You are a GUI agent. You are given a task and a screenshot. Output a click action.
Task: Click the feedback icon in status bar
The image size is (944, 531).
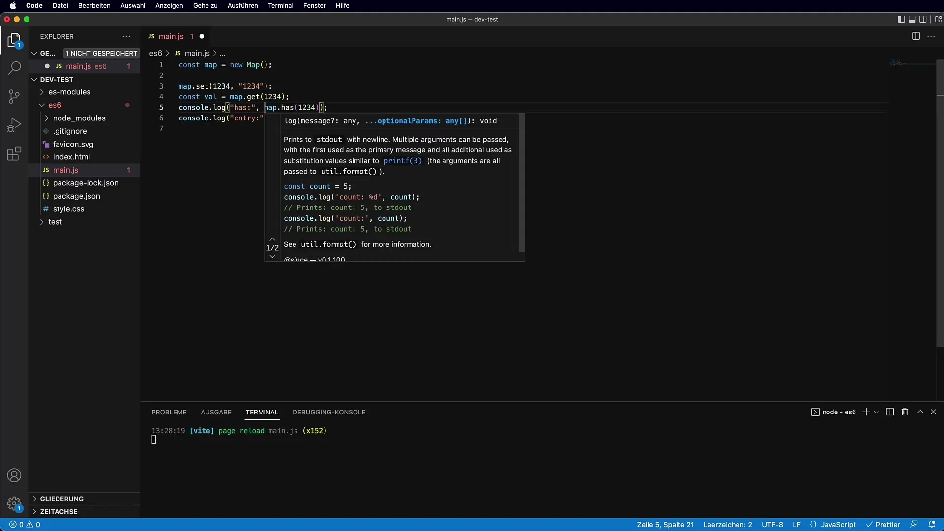tap(914, 525)
